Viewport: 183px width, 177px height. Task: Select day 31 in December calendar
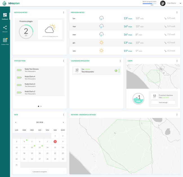(17, 165)
